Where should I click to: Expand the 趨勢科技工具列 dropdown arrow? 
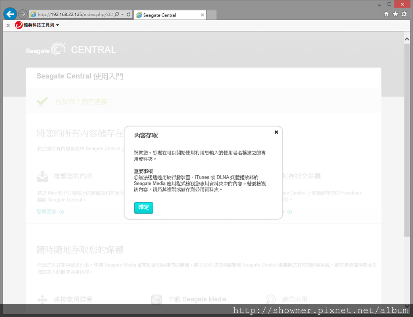coord(57,25)
